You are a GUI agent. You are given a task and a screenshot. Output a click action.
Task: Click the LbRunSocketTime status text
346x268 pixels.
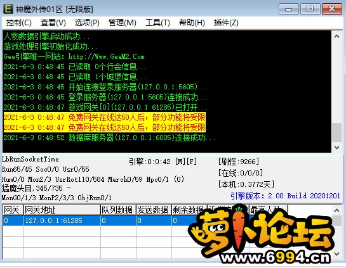click(x=30, y=159)
